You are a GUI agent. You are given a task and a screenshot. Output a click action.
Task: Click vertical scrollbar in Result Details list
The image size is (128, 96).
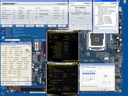[x=116, y=15]
